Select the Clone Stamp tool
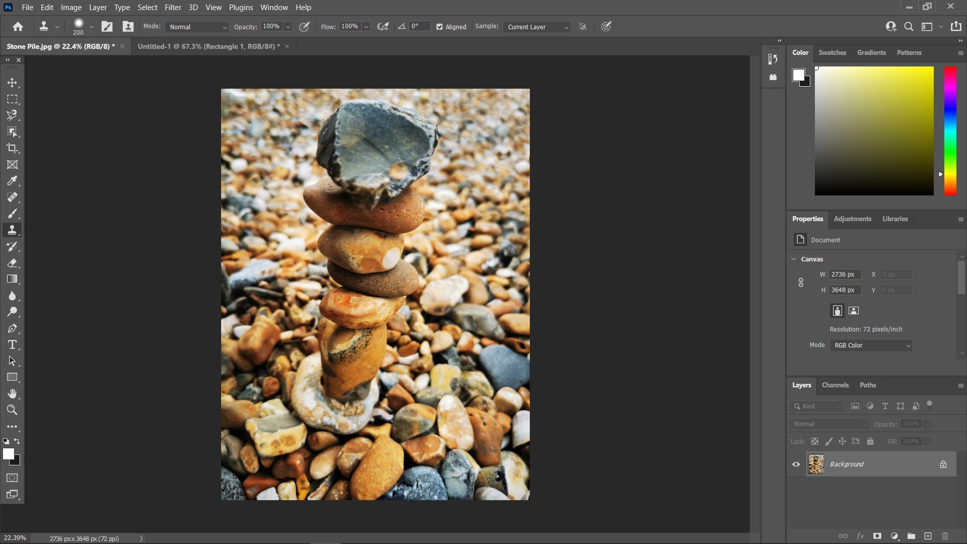This screenshot has height=544, width=967. pyautogui.click(x=12, y=230)
